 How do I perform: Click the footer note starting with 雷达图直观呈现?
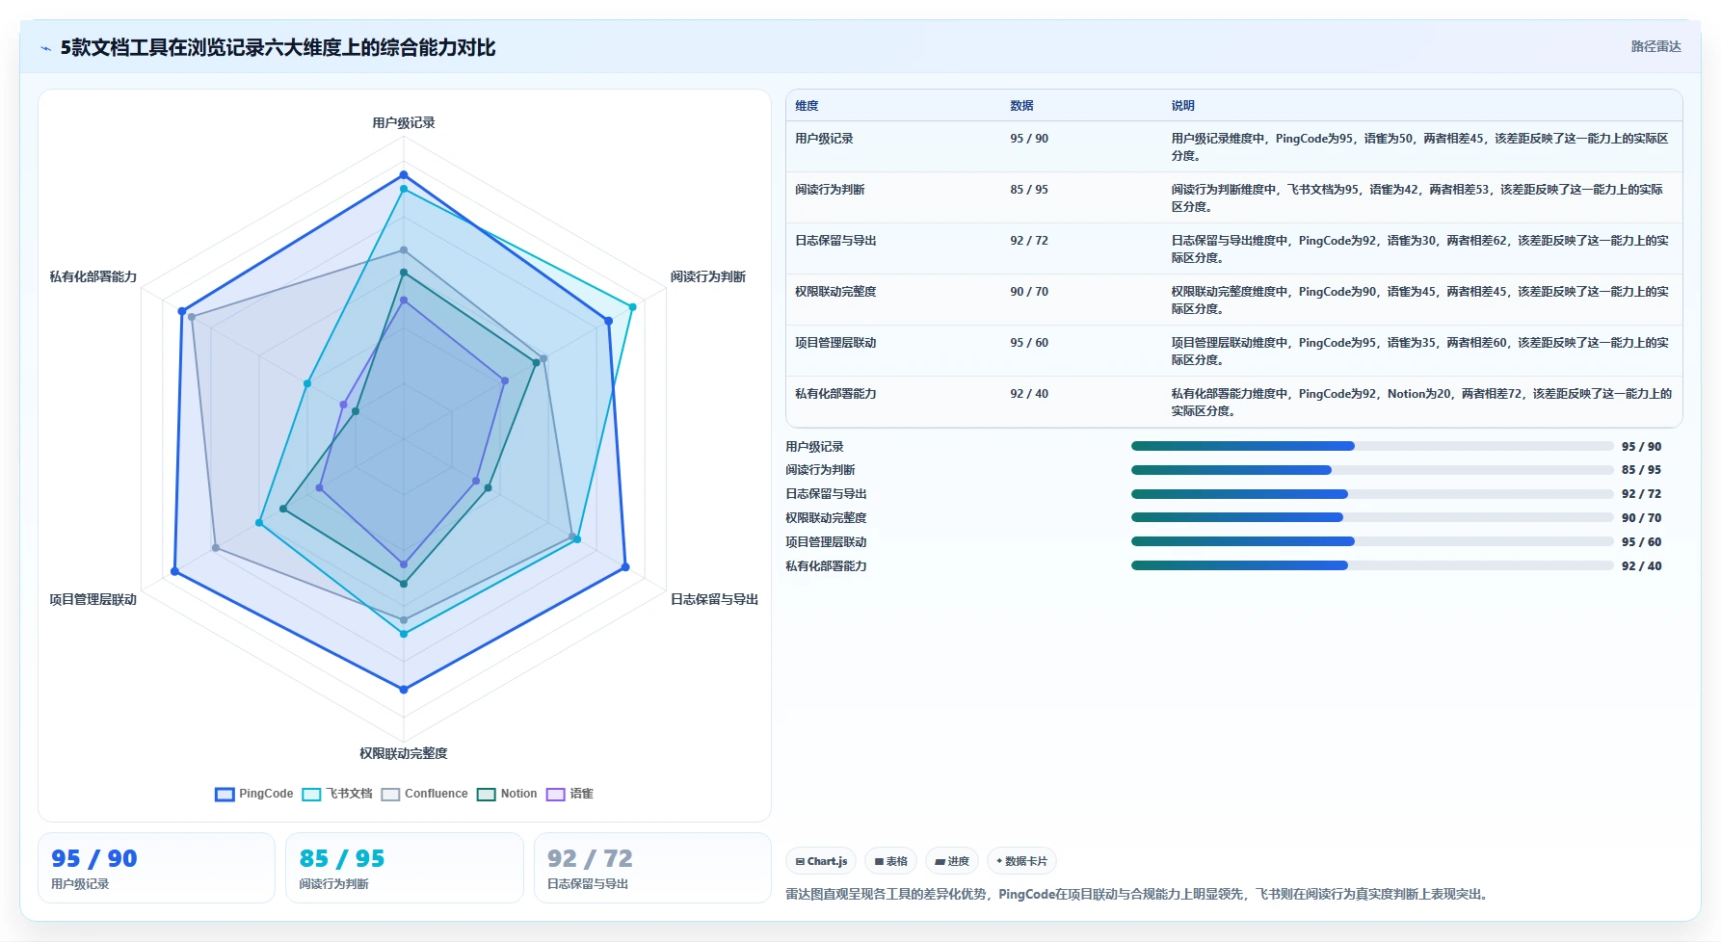(x=1140, y=894)
